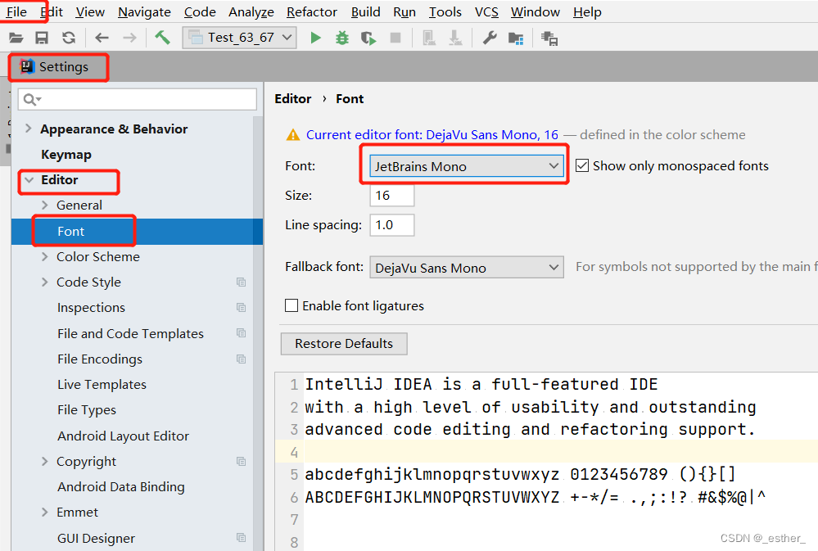Open Android Layout Editor settings
The image size is (818, 551).
[123, 436]
